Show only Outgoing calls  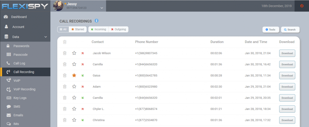pos(118,29)
